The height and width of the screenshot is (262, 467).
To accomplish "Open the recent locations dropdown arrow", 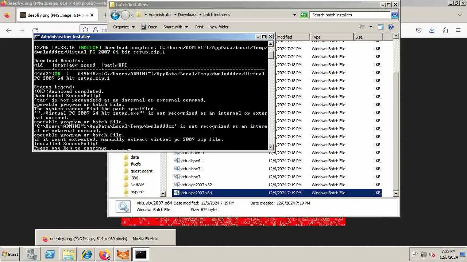I will [132, 15].
